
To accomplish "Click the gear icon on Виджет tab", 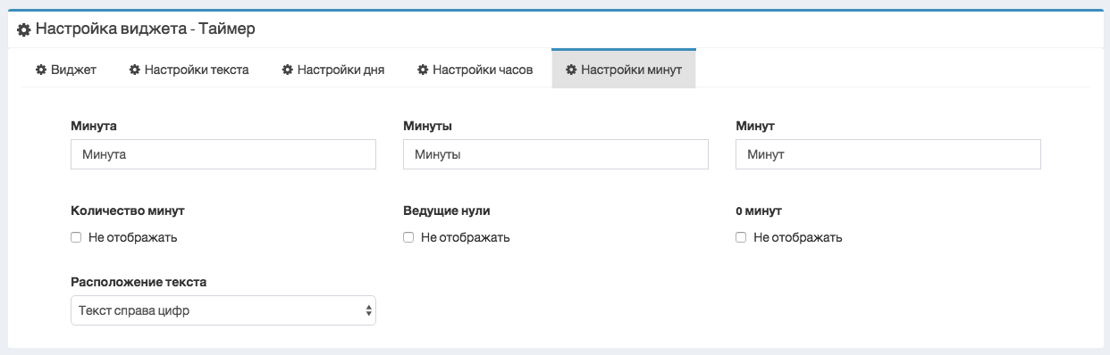I will coord(40,70).
